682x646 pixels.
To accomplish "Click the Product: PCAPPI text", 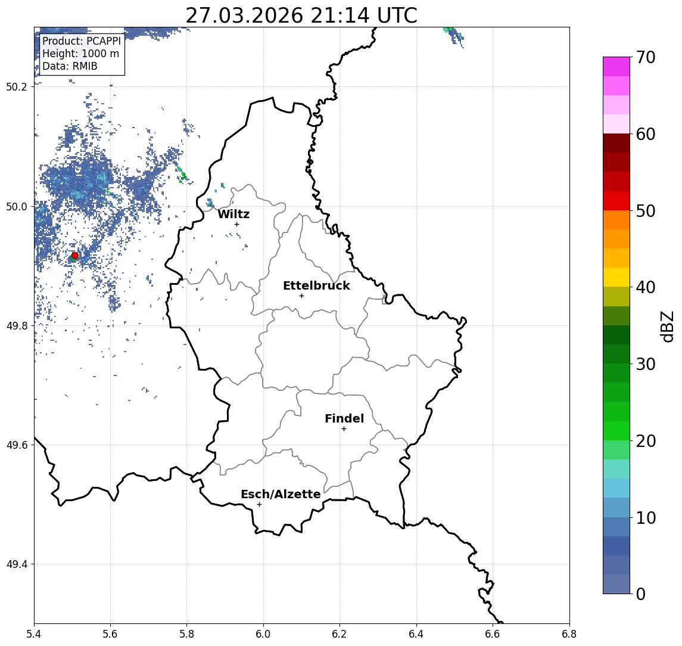I will tap(82, 41).
